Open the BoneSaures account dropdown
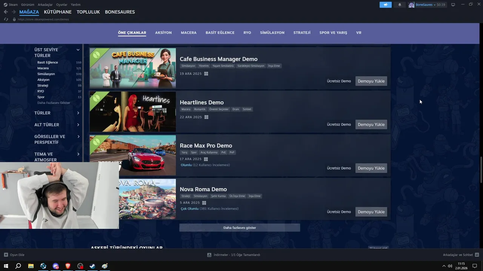This screenshot has width=483, height=271. [x=435, y=5]
